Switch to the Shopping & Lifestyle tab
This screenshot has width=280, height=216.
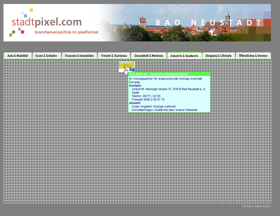(218, 56)
